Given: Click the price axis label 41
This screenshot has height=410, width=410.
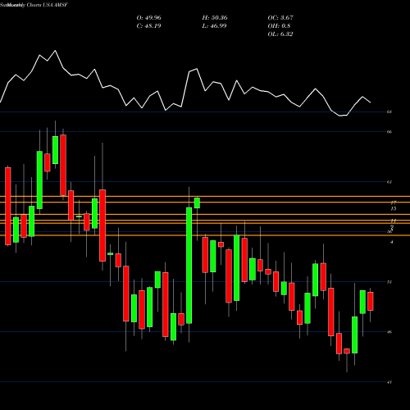Looking at the screenshot, I should [x=389, y=382].
